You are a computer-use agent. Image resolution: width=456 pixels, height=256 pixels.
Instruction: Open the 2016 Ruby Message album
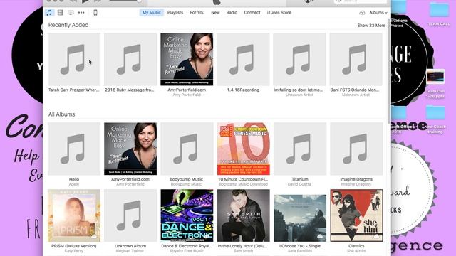pyautogui.click(x=130, y=60)
